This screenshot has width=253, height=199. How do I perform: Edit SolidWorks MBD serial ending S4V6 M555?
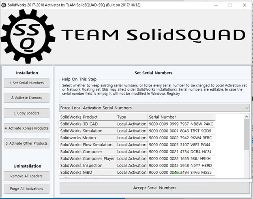tap(181, 173)
